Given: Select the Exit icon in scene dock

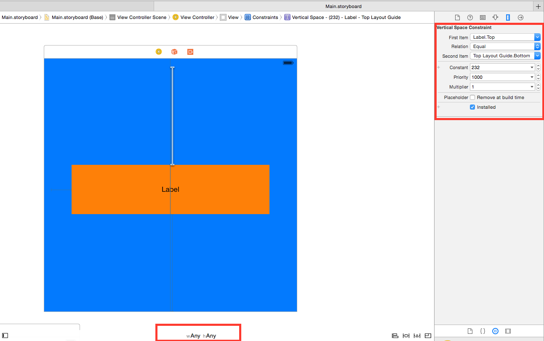Looking at the screenshot, I should [x=190, y=52].
